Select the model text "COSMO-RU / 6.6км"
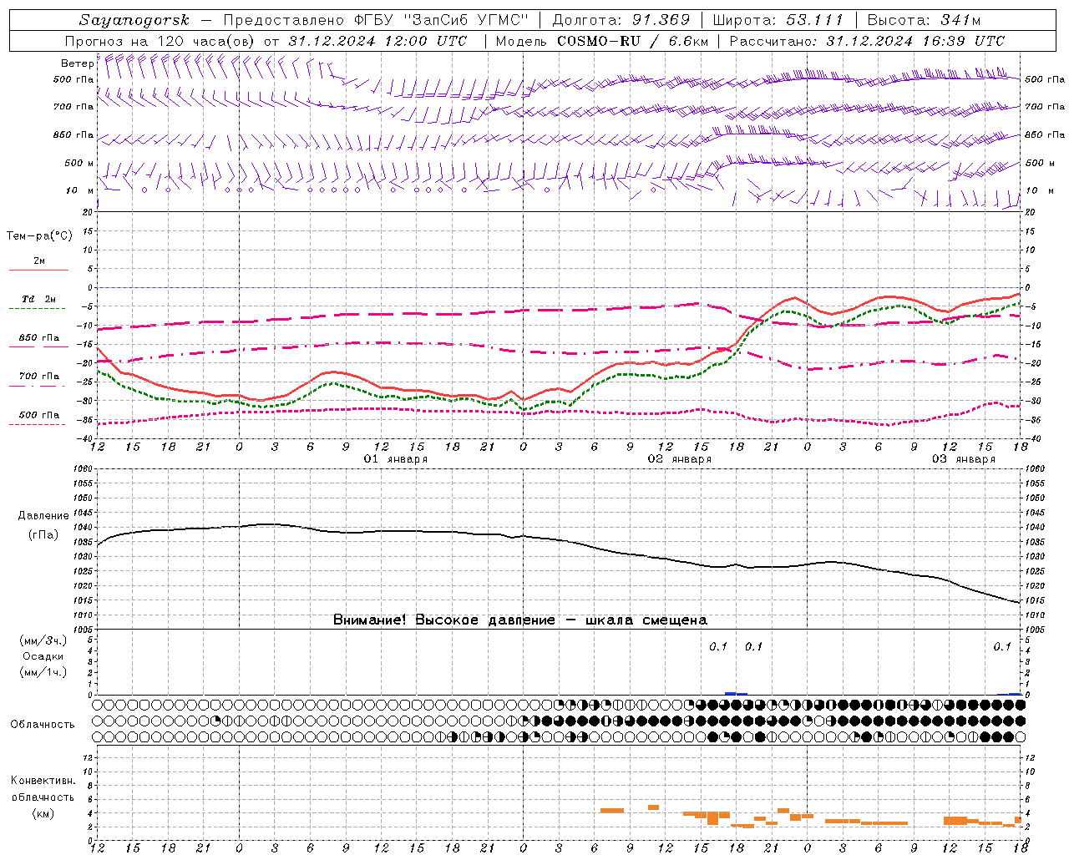Screen dimensions: 1069x855 (x=633, y=41)
